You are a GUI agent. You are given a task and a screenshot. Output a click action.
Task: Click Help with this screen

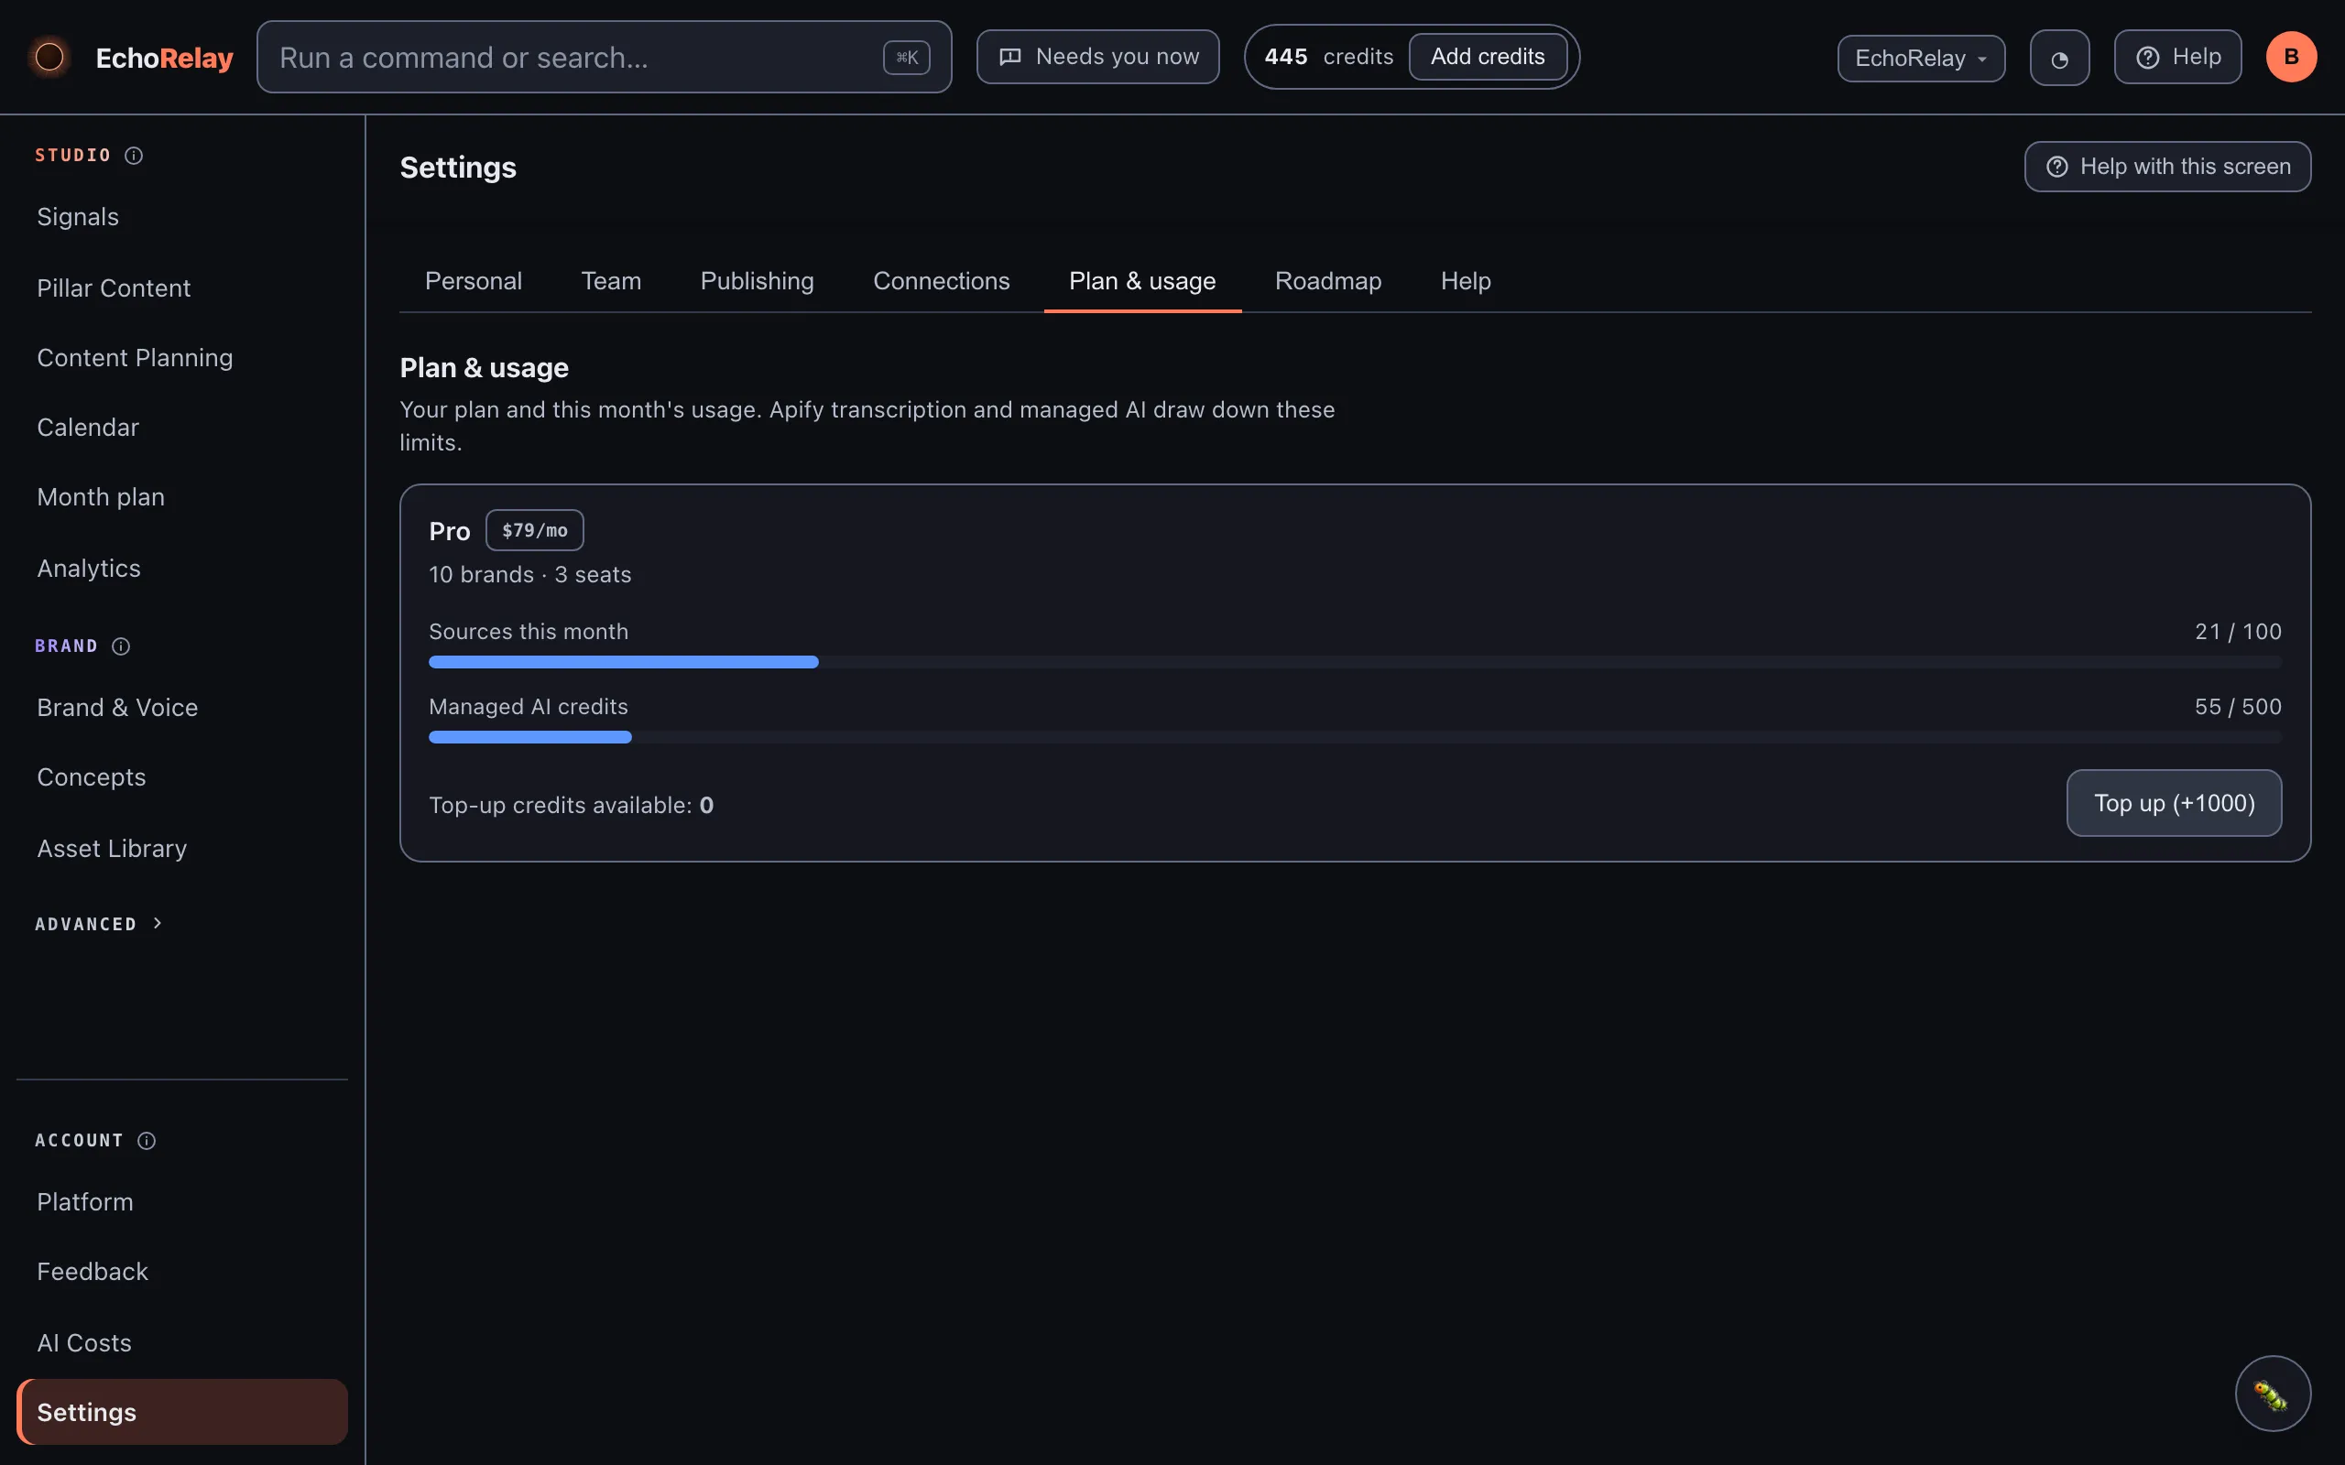[x=2166, y=167]
